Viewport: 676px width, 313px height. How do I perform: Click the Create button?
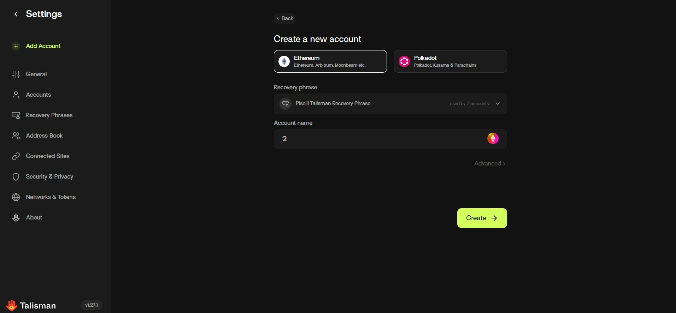pos(482,218)
